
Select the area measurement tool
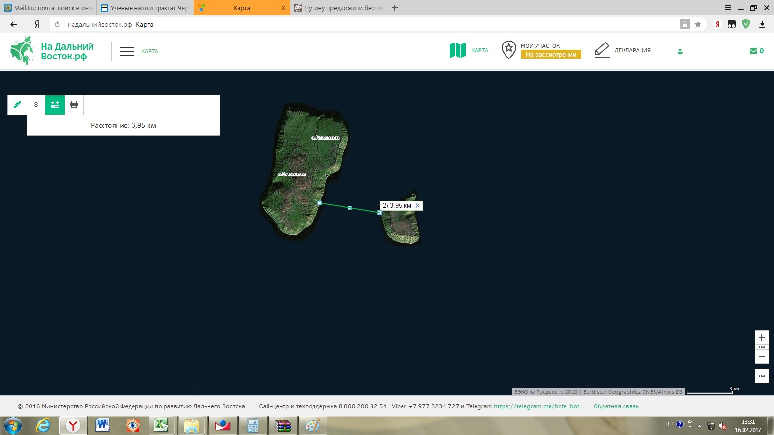74,104
